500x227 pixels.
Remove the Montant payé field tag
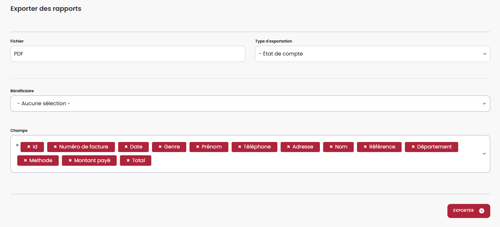70,161
